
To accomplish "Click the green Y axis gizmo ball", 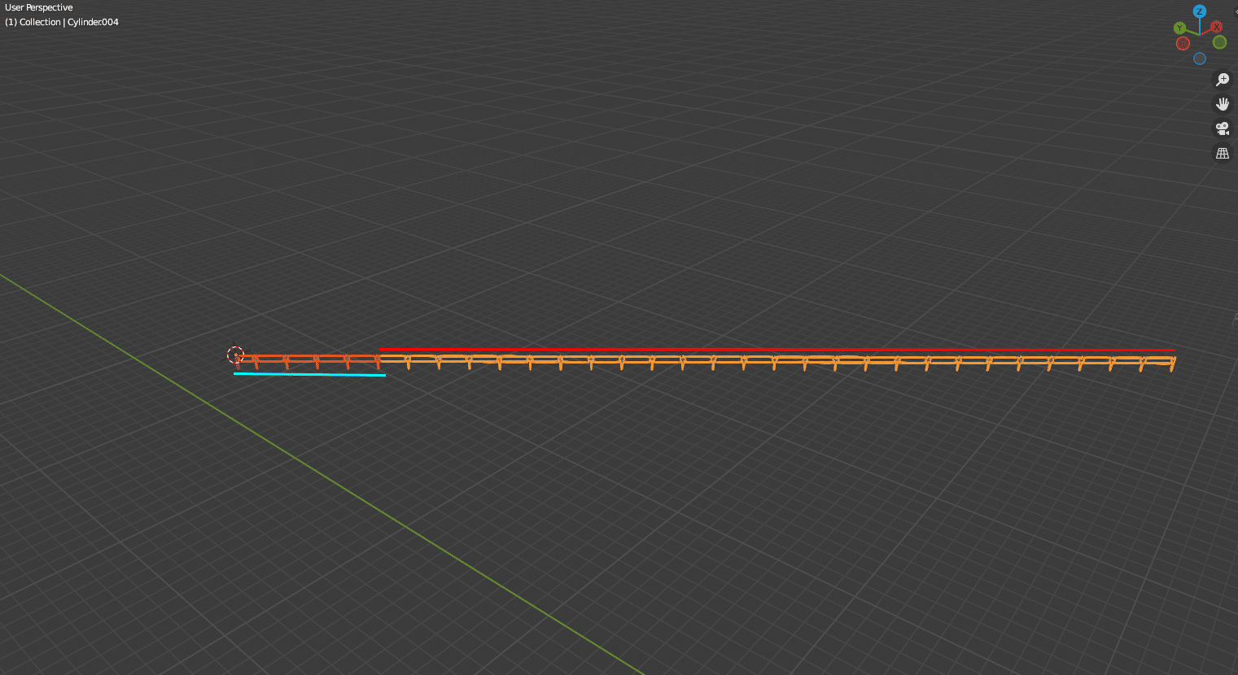I will [x=1179, y=28].
